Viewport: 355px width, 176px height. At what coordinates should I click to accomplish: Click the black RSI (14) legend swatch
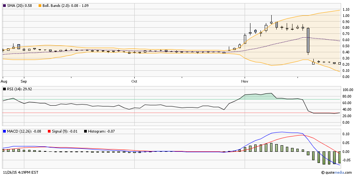(x=4, y=89)
